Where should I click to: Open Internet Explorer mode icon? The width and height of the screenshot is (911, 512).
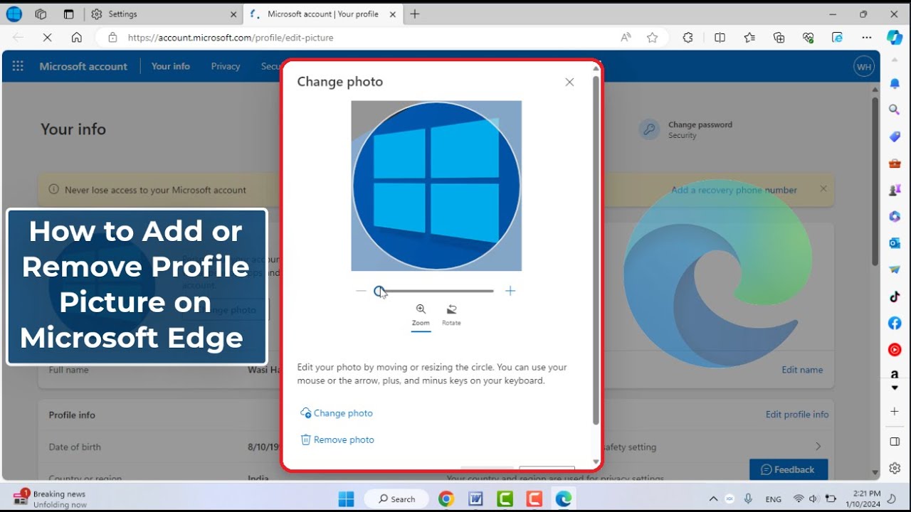[837, 38]
